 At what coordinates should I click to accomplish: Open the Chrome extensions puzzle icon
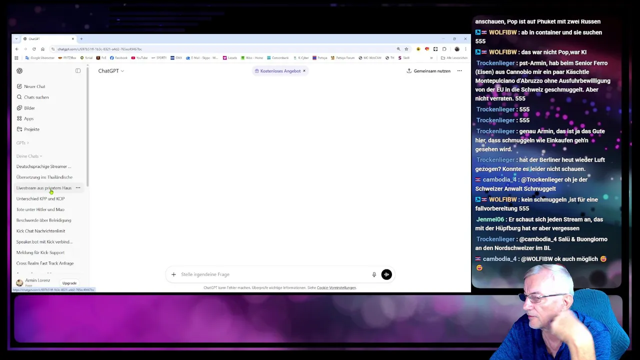point(444,49)
